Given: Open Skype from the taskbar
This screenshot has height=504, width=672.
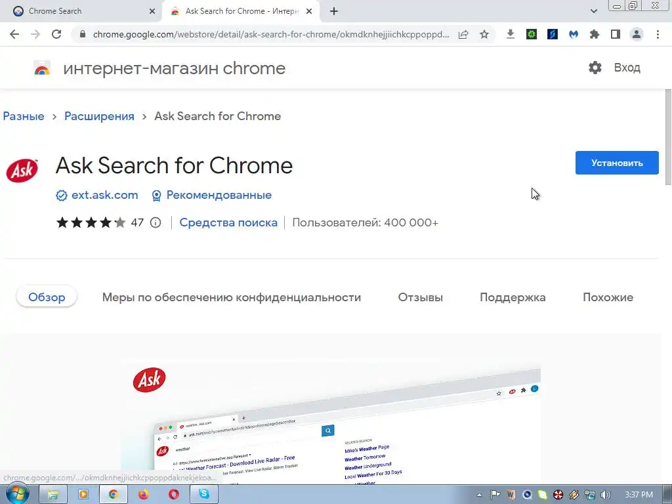Looking at the screenshot, I should point(204,495).
